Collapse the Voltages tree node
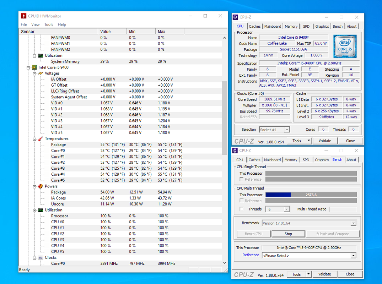The height and width of the screenshot is (284, 382). (x=34, y=73)
